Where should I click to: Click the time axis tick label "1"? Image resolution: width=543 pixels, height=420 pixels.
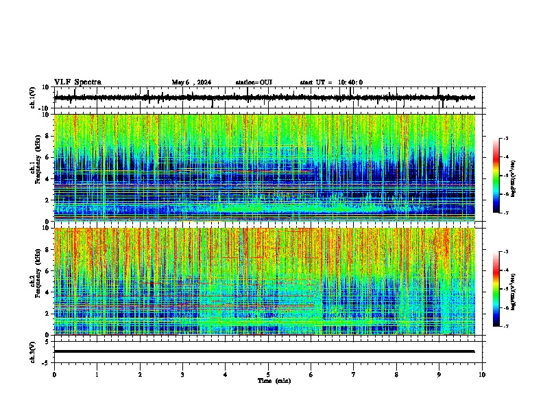tap(97, 375)
